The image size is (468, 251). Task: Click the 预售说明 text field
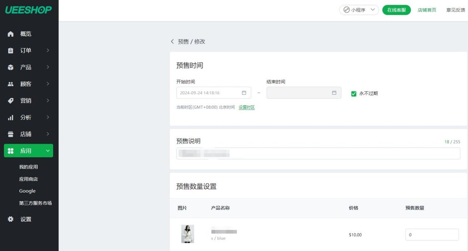point(318,153)
